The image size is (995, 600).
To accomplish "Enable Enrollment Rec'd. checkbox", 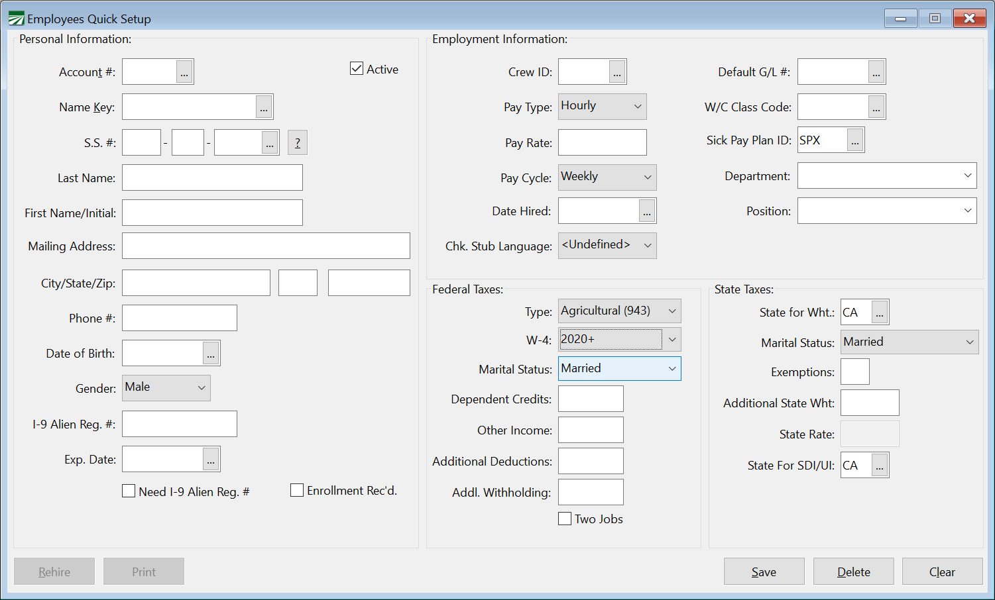I will coord(297,490).
